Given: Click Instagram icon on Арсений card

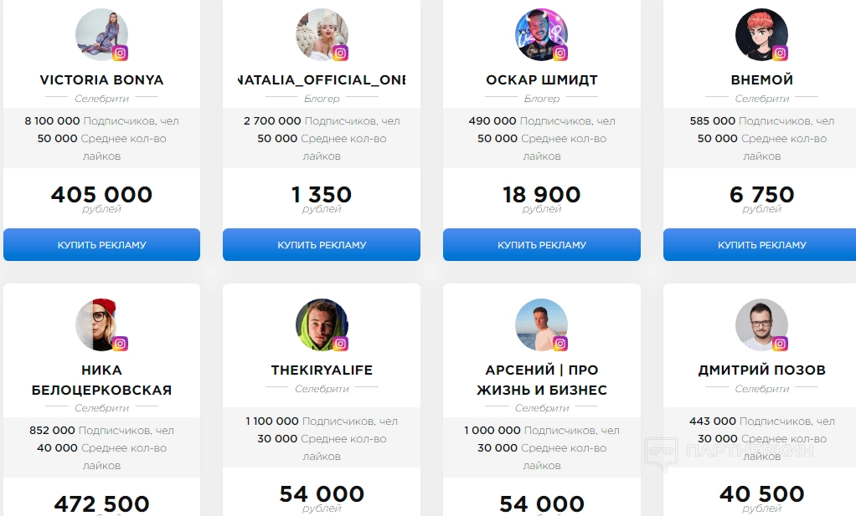Looking at the screenshot, I should point(560,343).
